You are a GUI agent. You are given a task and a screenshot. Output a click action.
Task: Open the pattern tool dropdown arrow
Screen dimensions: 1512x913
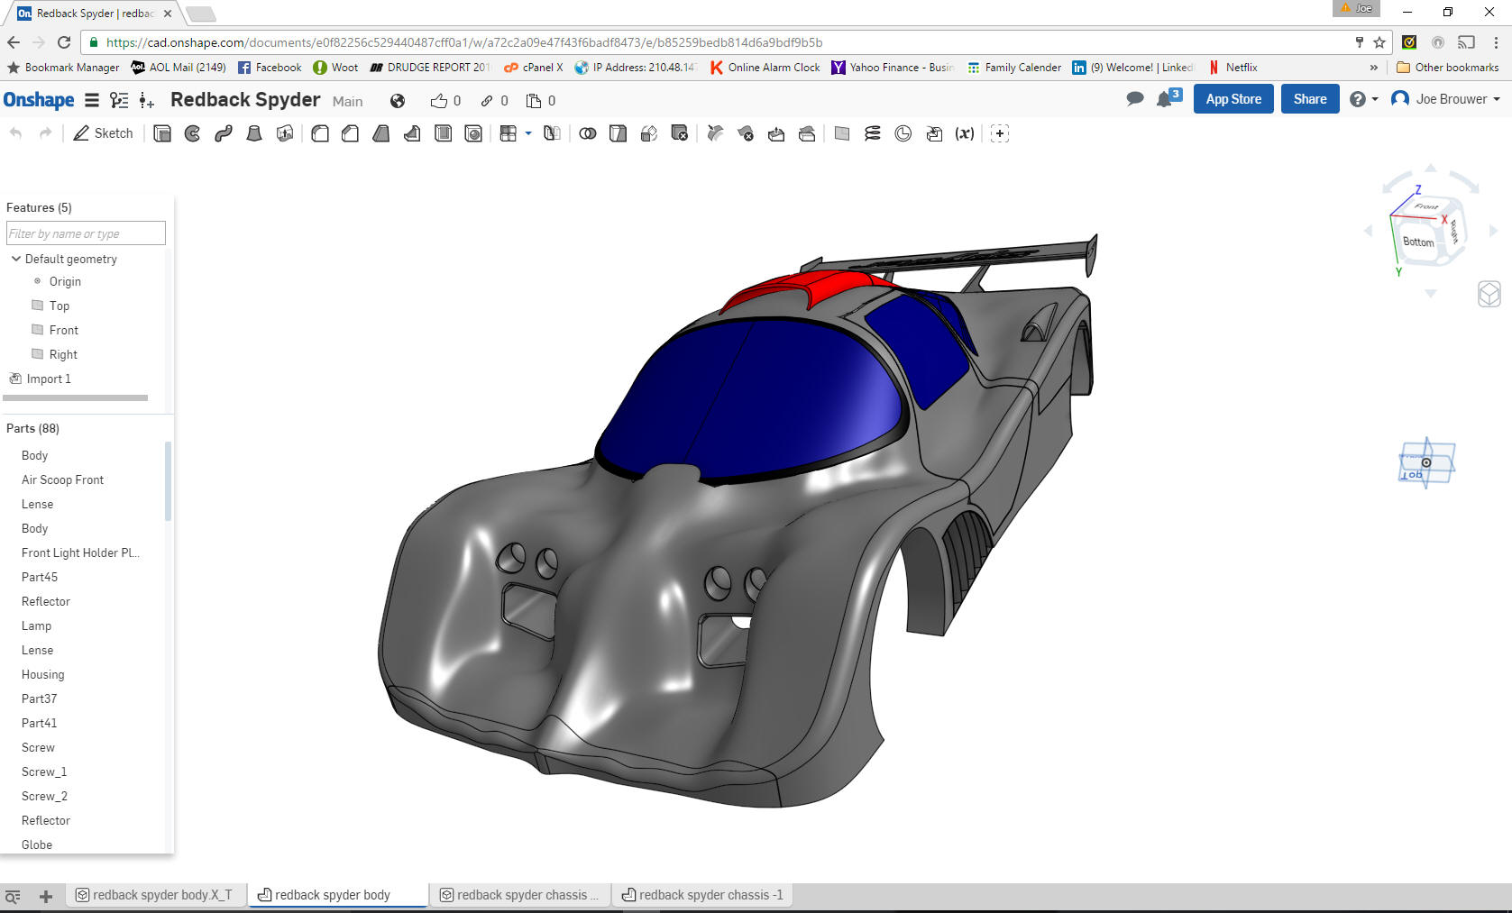tap(528, 133)
